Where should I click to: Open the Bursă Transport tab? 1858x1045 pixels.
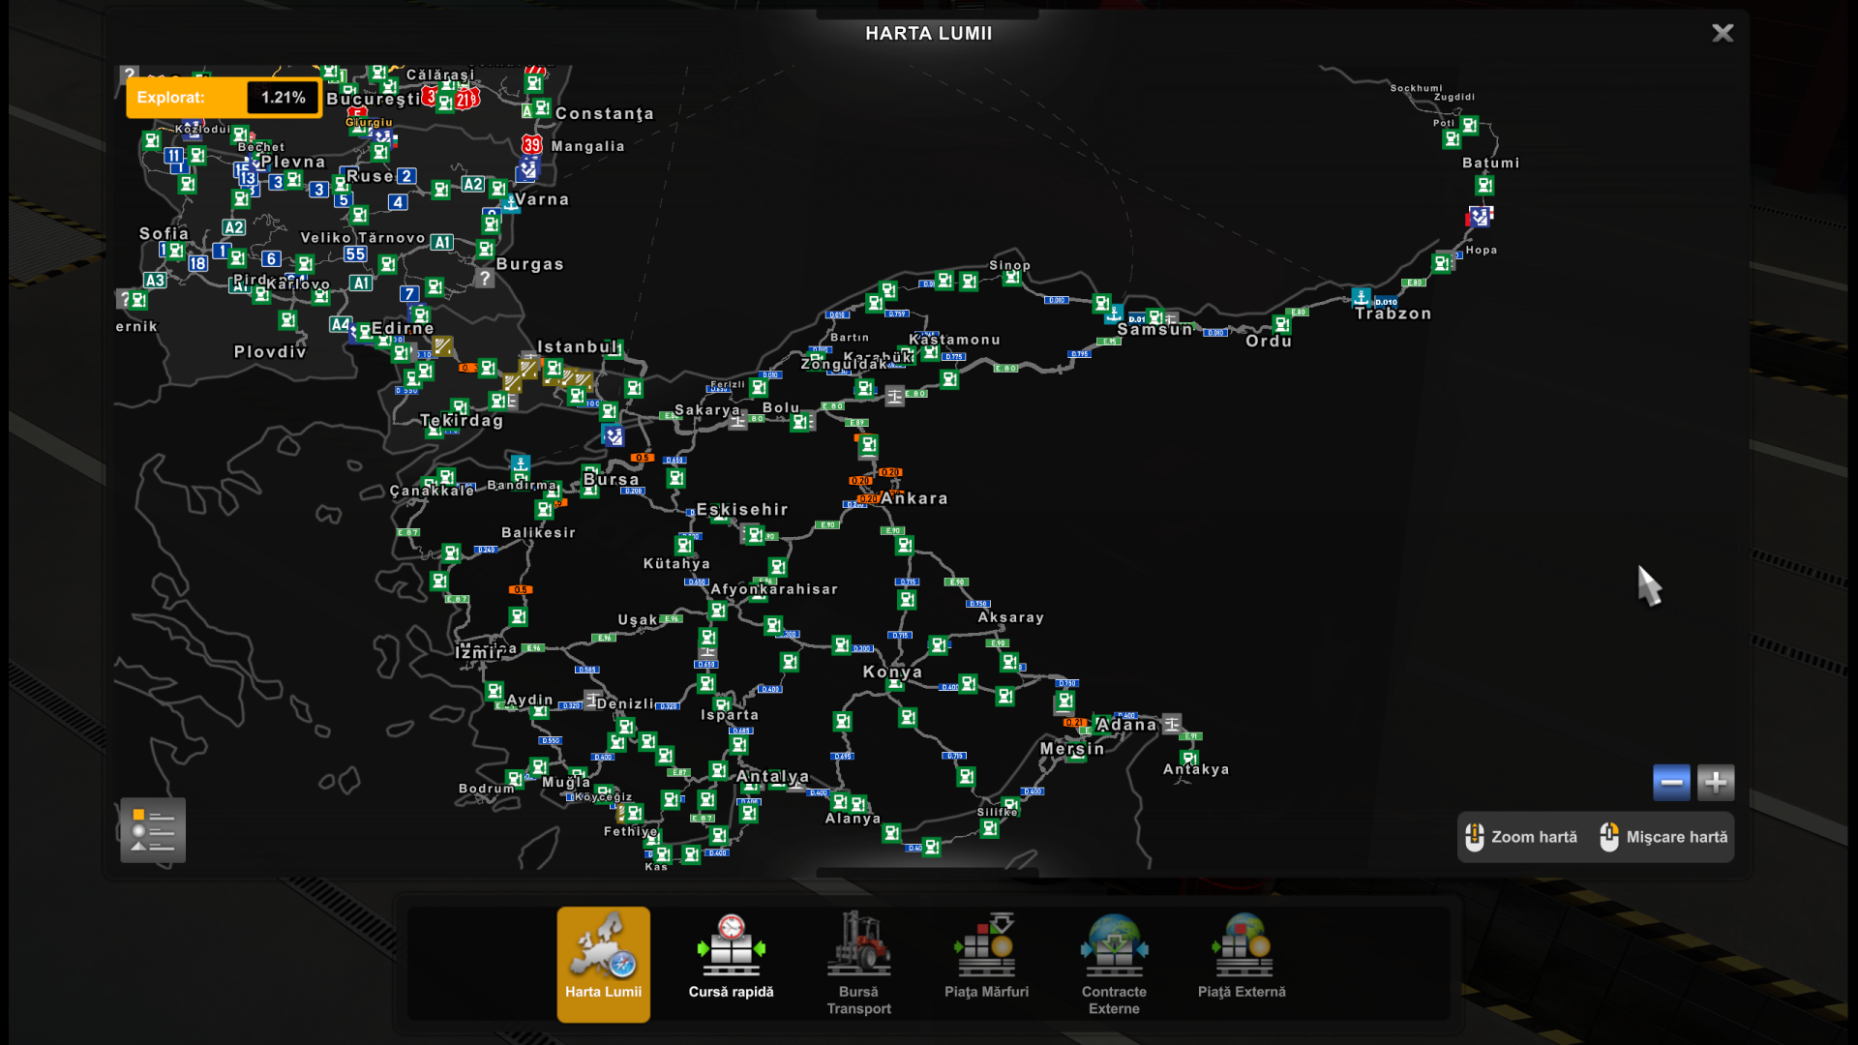tap(858, 964)
